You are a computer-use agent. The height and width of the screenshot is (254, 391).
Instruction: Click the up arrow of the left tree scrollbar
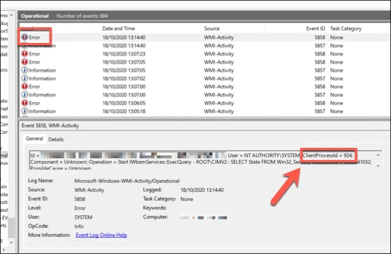(12, 16)
